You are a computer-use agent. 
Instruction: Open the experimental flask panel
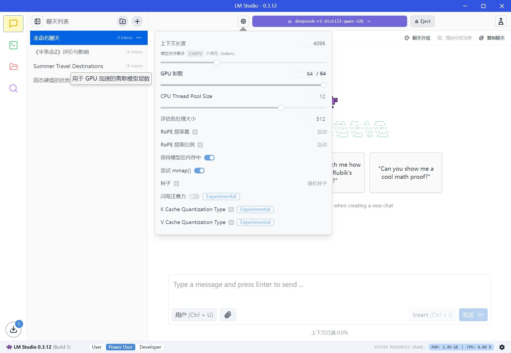[x=501, y=21]
